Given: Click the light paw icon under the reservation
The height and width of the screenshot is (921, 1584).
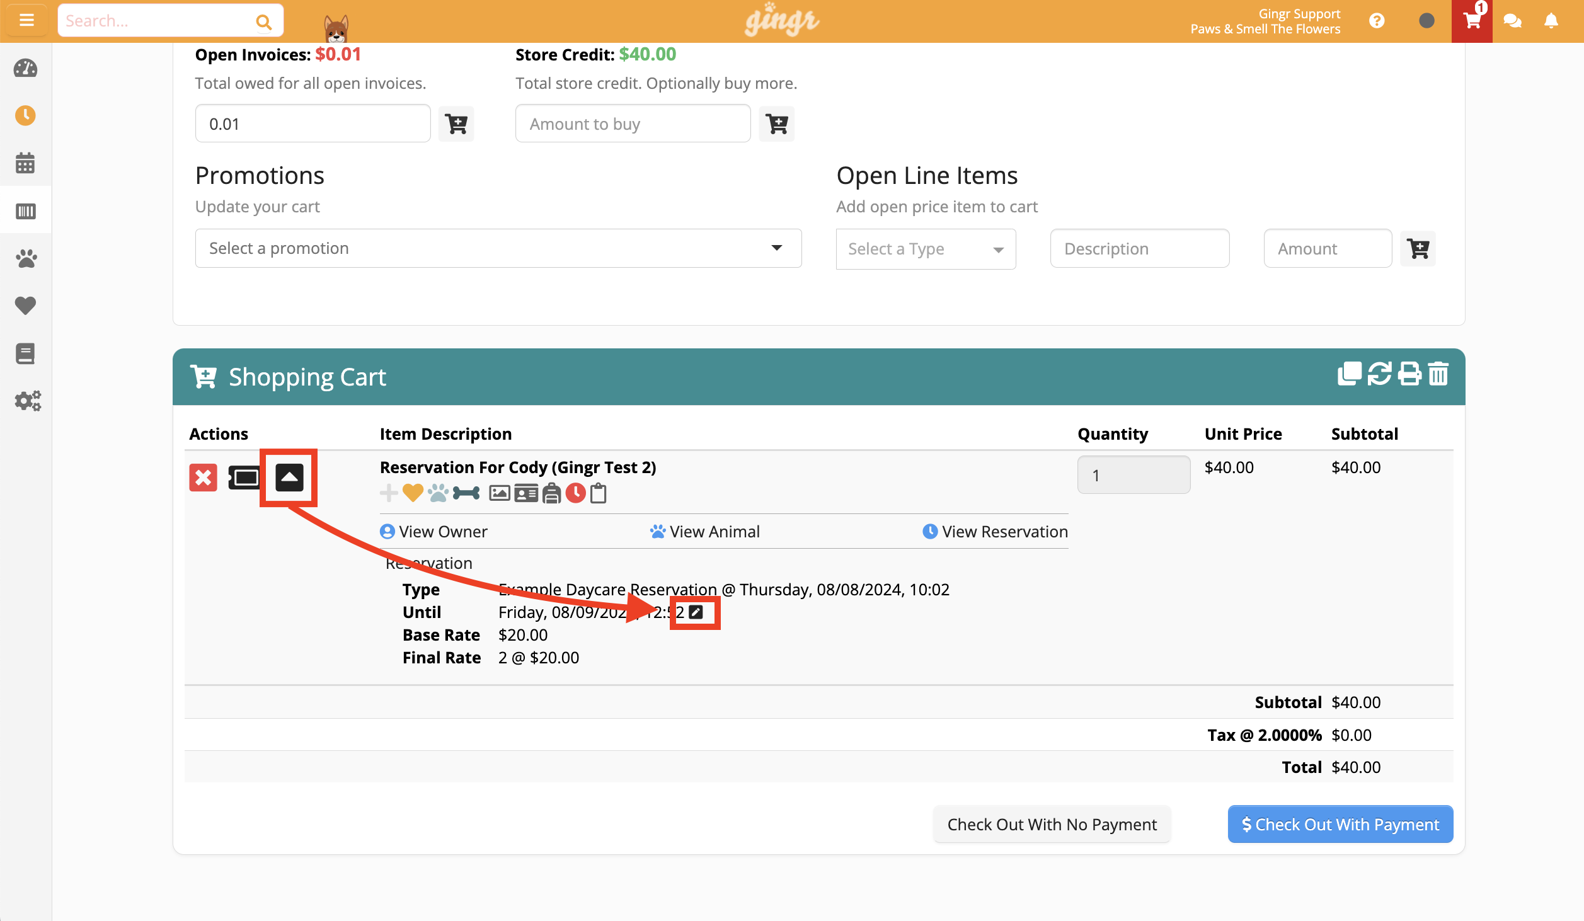Looking at the screenshot, I should pyautogui.click(x=439, y=493).
